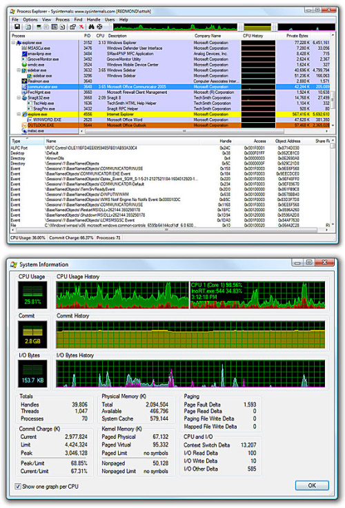Collapse the explorer.exe process tree
This screenshot has height=508, width=345.
pos(14,43)
